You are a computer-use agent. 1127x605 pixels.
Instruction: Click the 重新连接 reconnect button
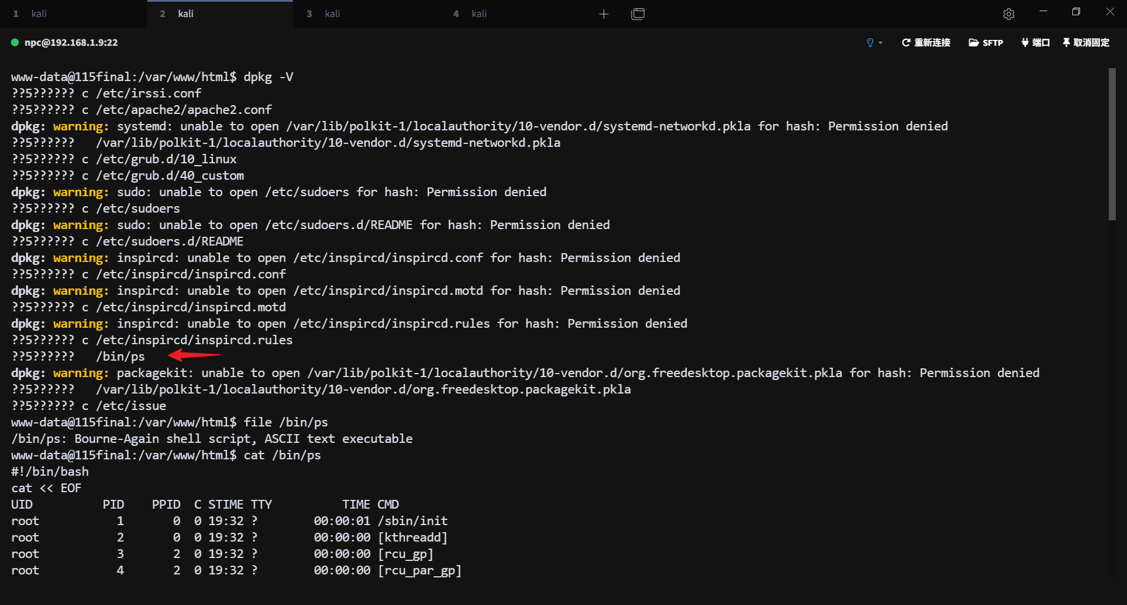tap(926, 42)
